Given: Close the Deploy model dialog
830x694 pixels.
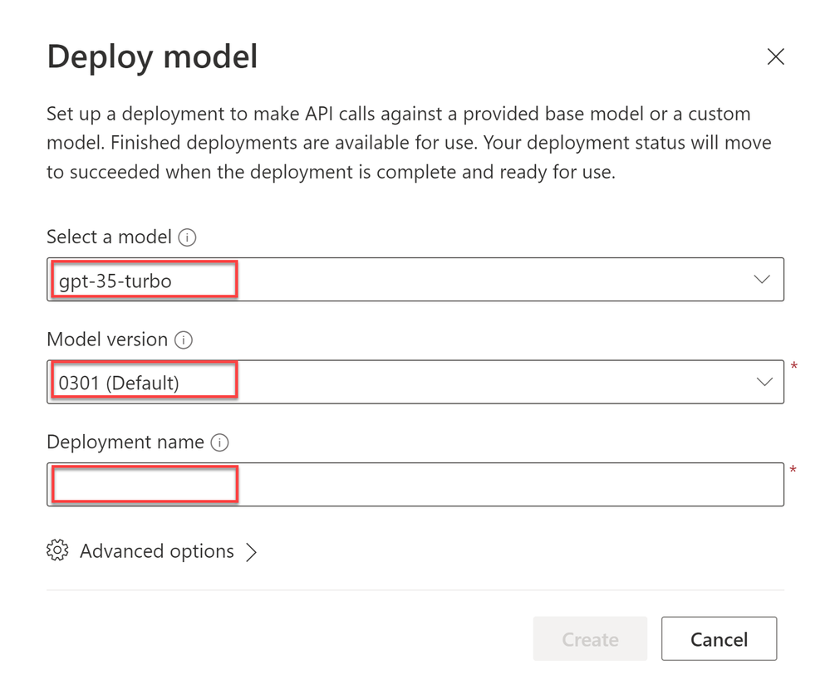Looking at the screenshot, I should click(x=775, y=56).
